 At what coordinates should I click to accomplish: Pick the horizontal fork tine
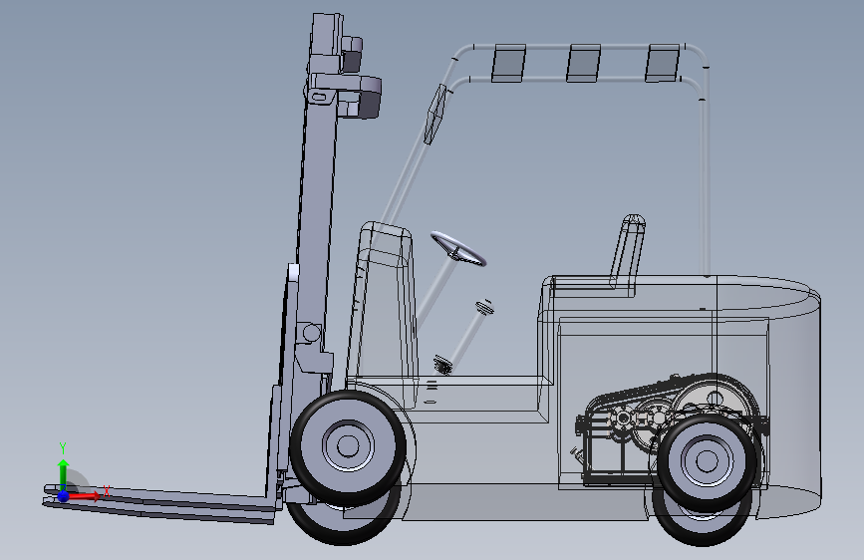159,504
